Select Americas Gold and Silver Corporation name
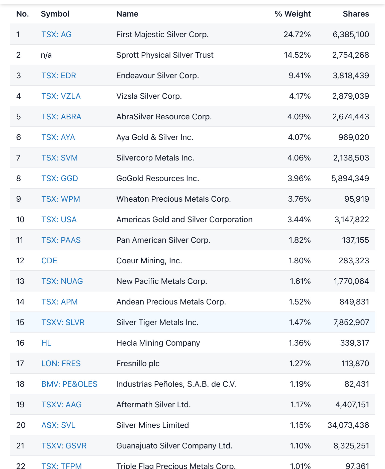385x469 pixels. pyautogui.click(x=184, y=219)
